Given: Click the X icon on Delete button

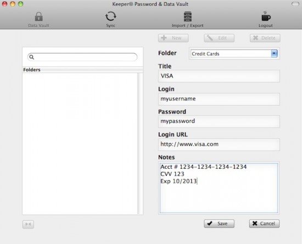Looking at the screenshot, I should pyautogui.click(x=255, y=38).
